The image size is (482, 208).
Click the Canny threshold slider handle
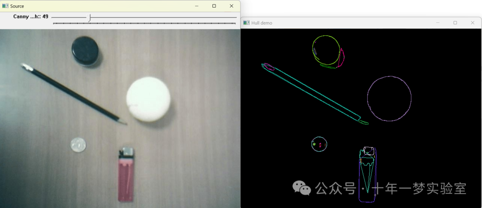[x=89, y=18]
